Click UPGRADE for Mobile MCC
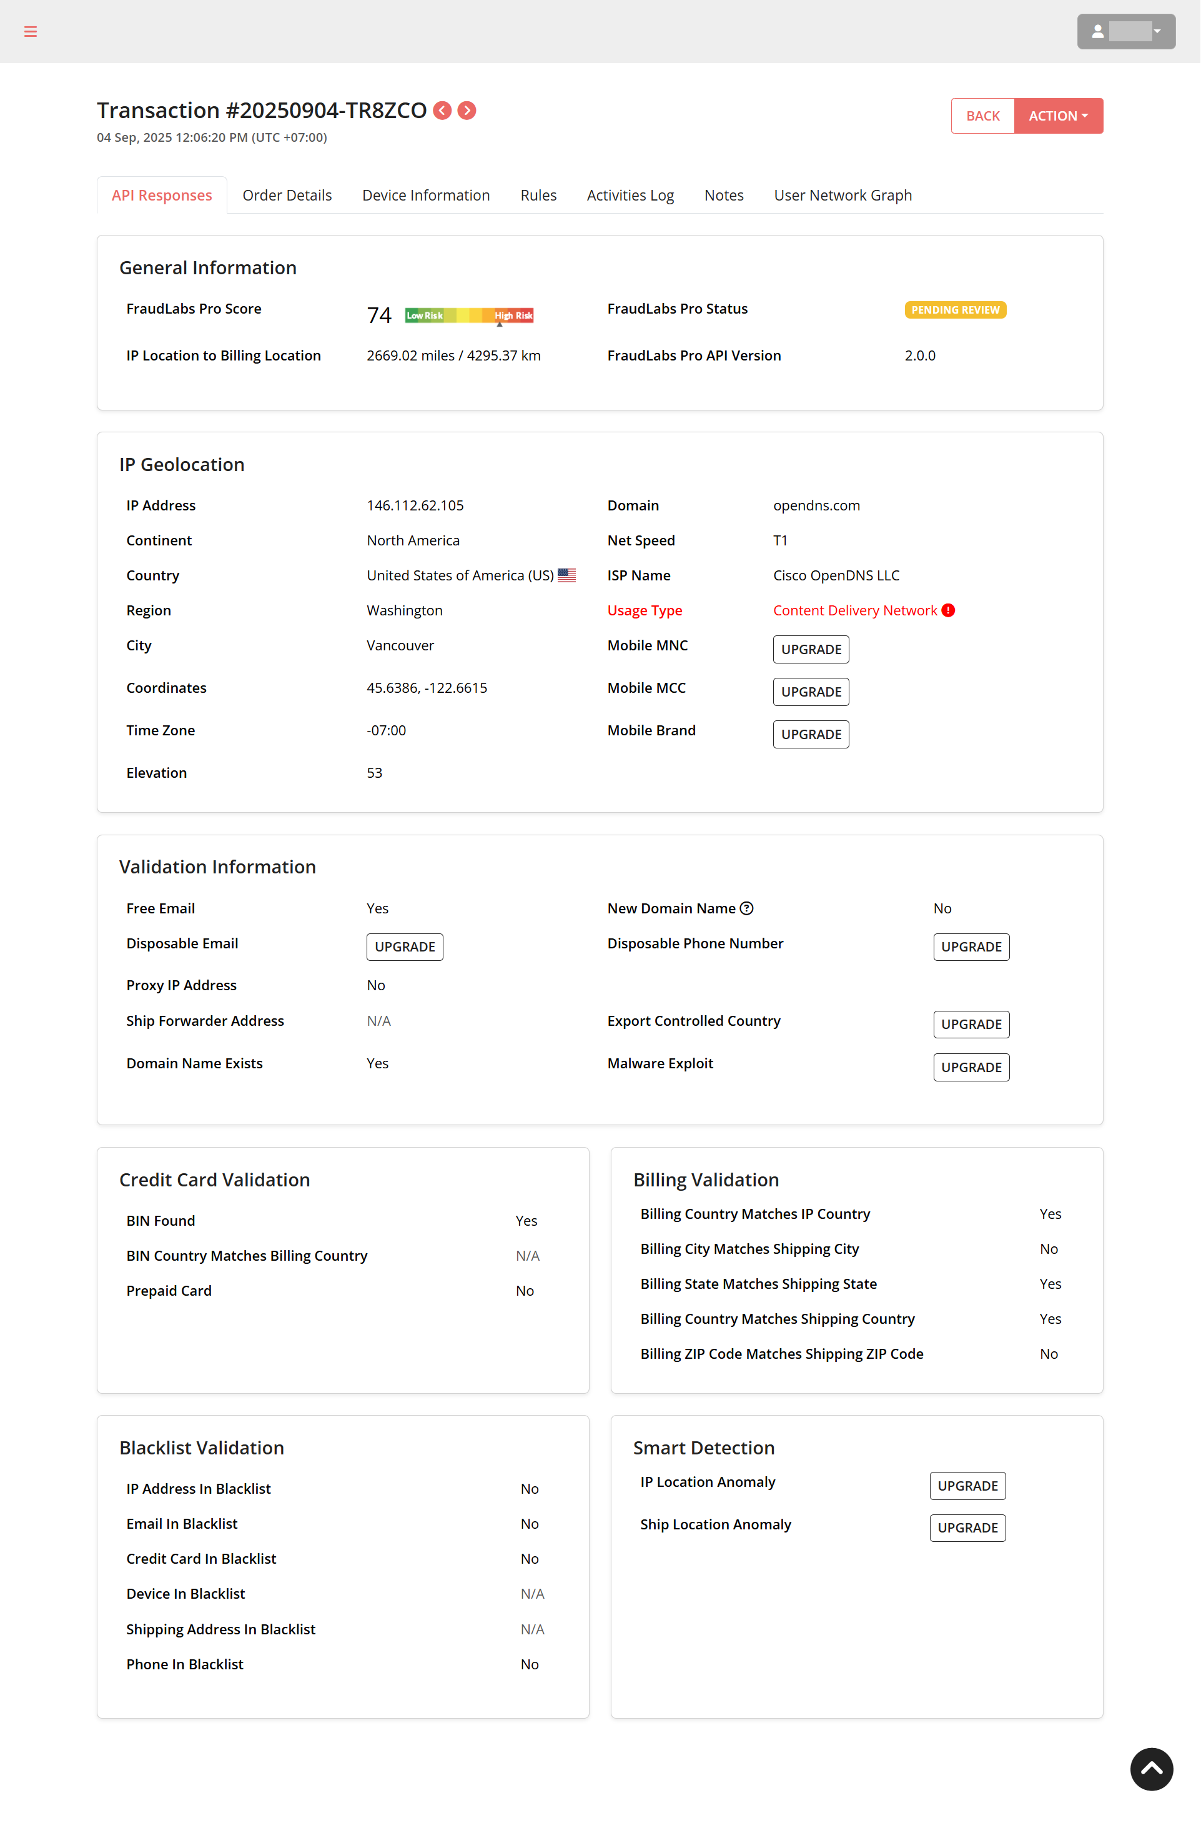The width and height of the screenshot is (1201, 1828). click(x=811, y=692)
